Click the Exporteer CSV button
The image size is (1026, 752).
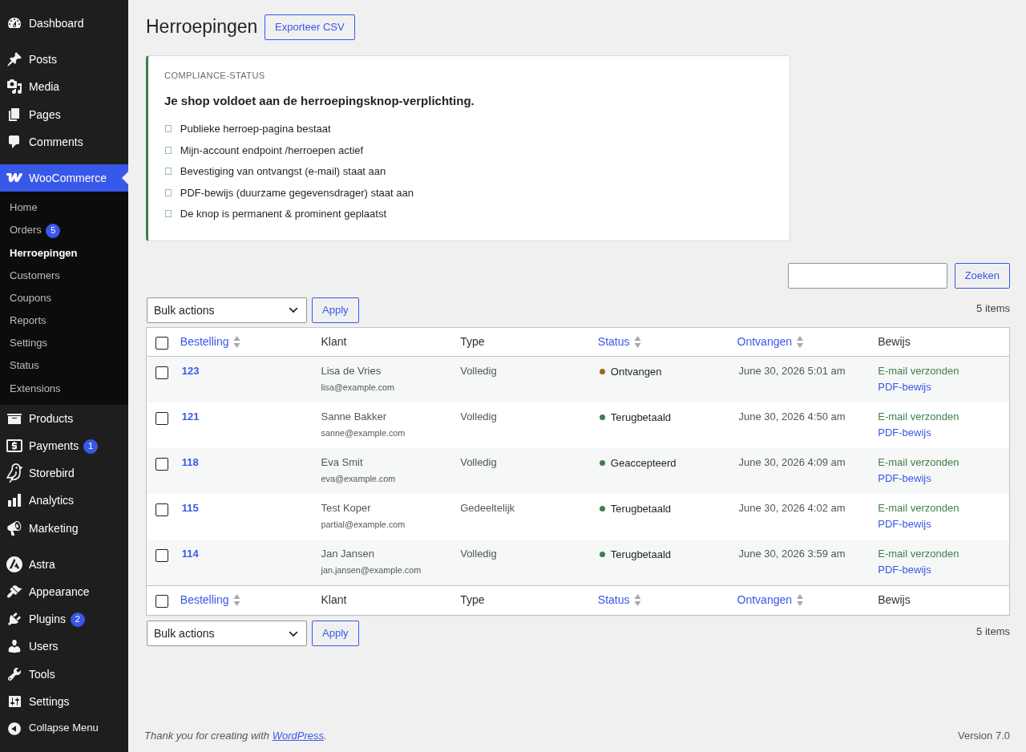point(309,27)
